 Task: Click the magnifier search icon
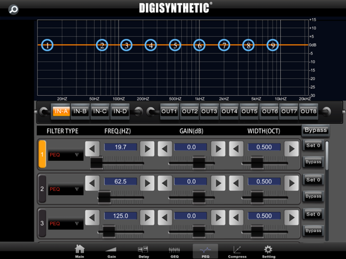click(x=13, y=9)
